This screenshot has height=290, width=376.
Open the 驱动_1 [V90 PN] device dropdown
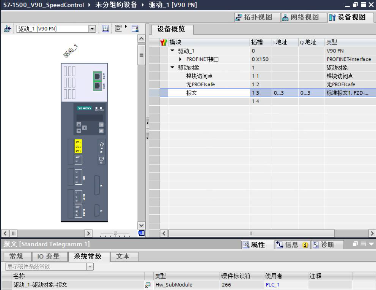[92, 29]
